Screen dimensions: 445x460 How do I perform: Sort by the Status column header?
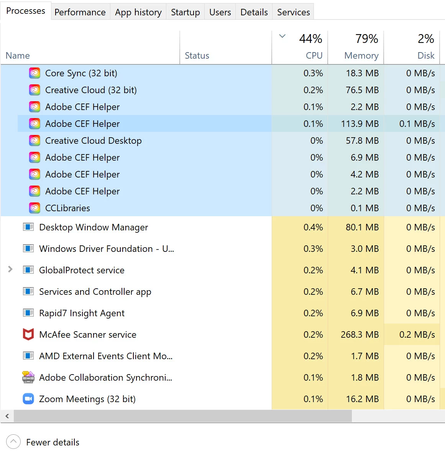(x=226, y=48)
